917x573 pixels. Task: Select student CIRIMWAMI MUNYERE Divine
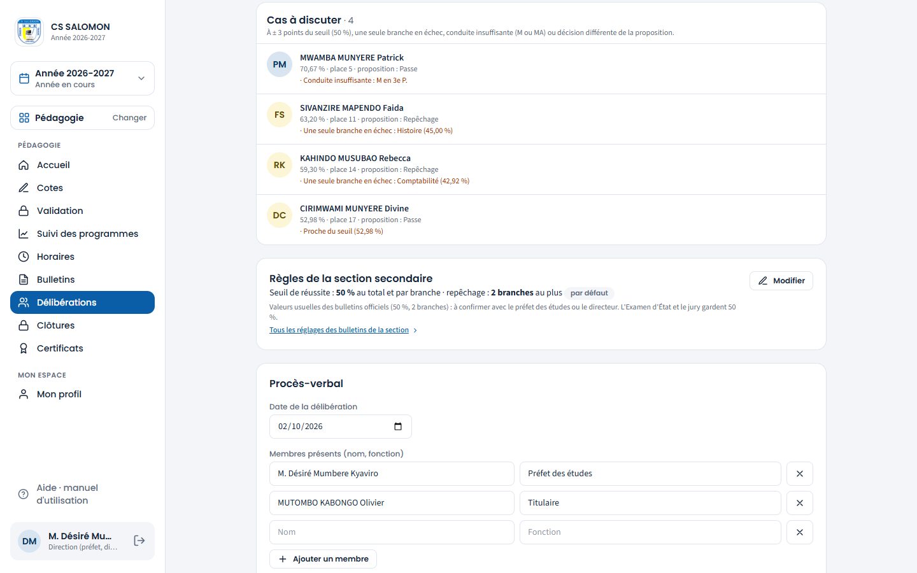541,220
